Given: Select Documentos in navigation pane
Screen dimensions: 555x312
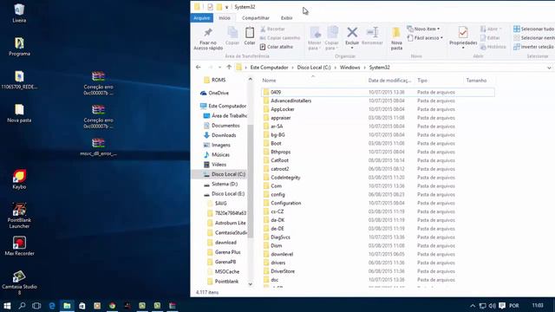Looking at the screenshot, I should [222, 126].
